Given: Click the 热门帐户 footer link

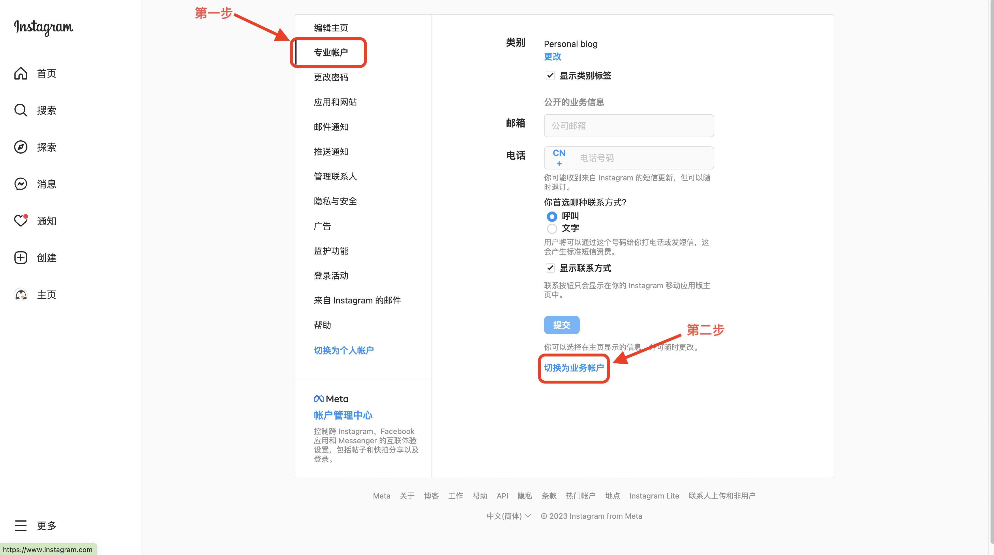Looking at the screenshot, I should tap(581, 496).
